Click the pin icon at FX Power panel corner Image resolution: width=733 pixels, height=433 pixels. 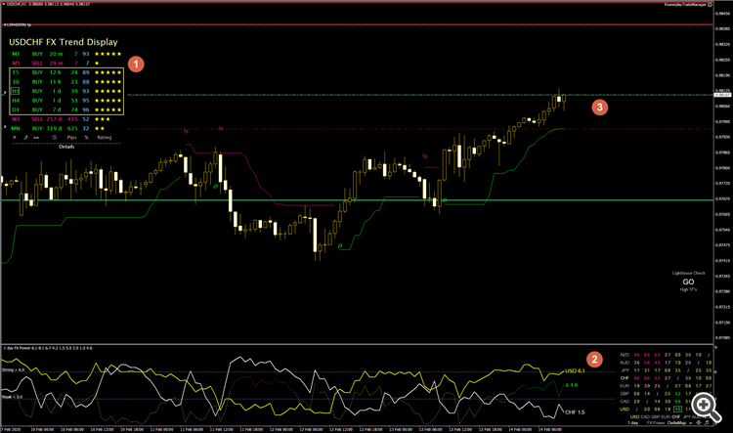(x=707, y=422)
